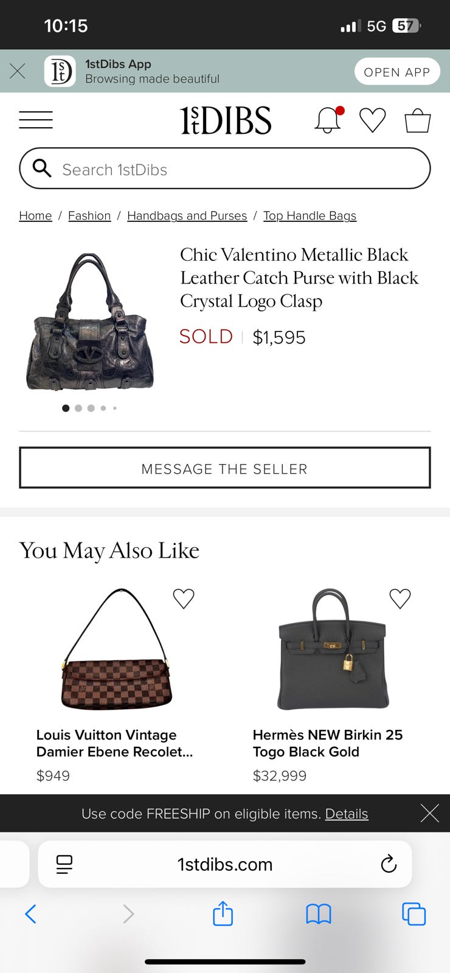Viewport: 450px width, 973px height.
Task: Close the FREESHIP promo bar
Action: pyautogui.click(x=429, y=813)
